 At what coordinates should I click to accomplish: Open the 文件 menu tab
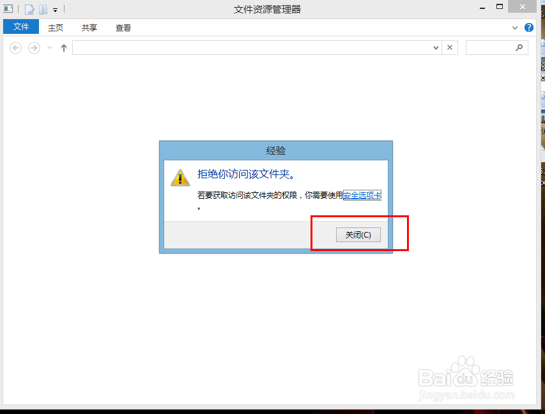(21, 27)
